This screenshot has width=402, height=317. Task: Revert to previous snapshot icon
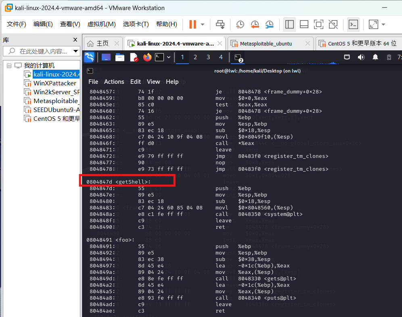click(x=255, y=24)
